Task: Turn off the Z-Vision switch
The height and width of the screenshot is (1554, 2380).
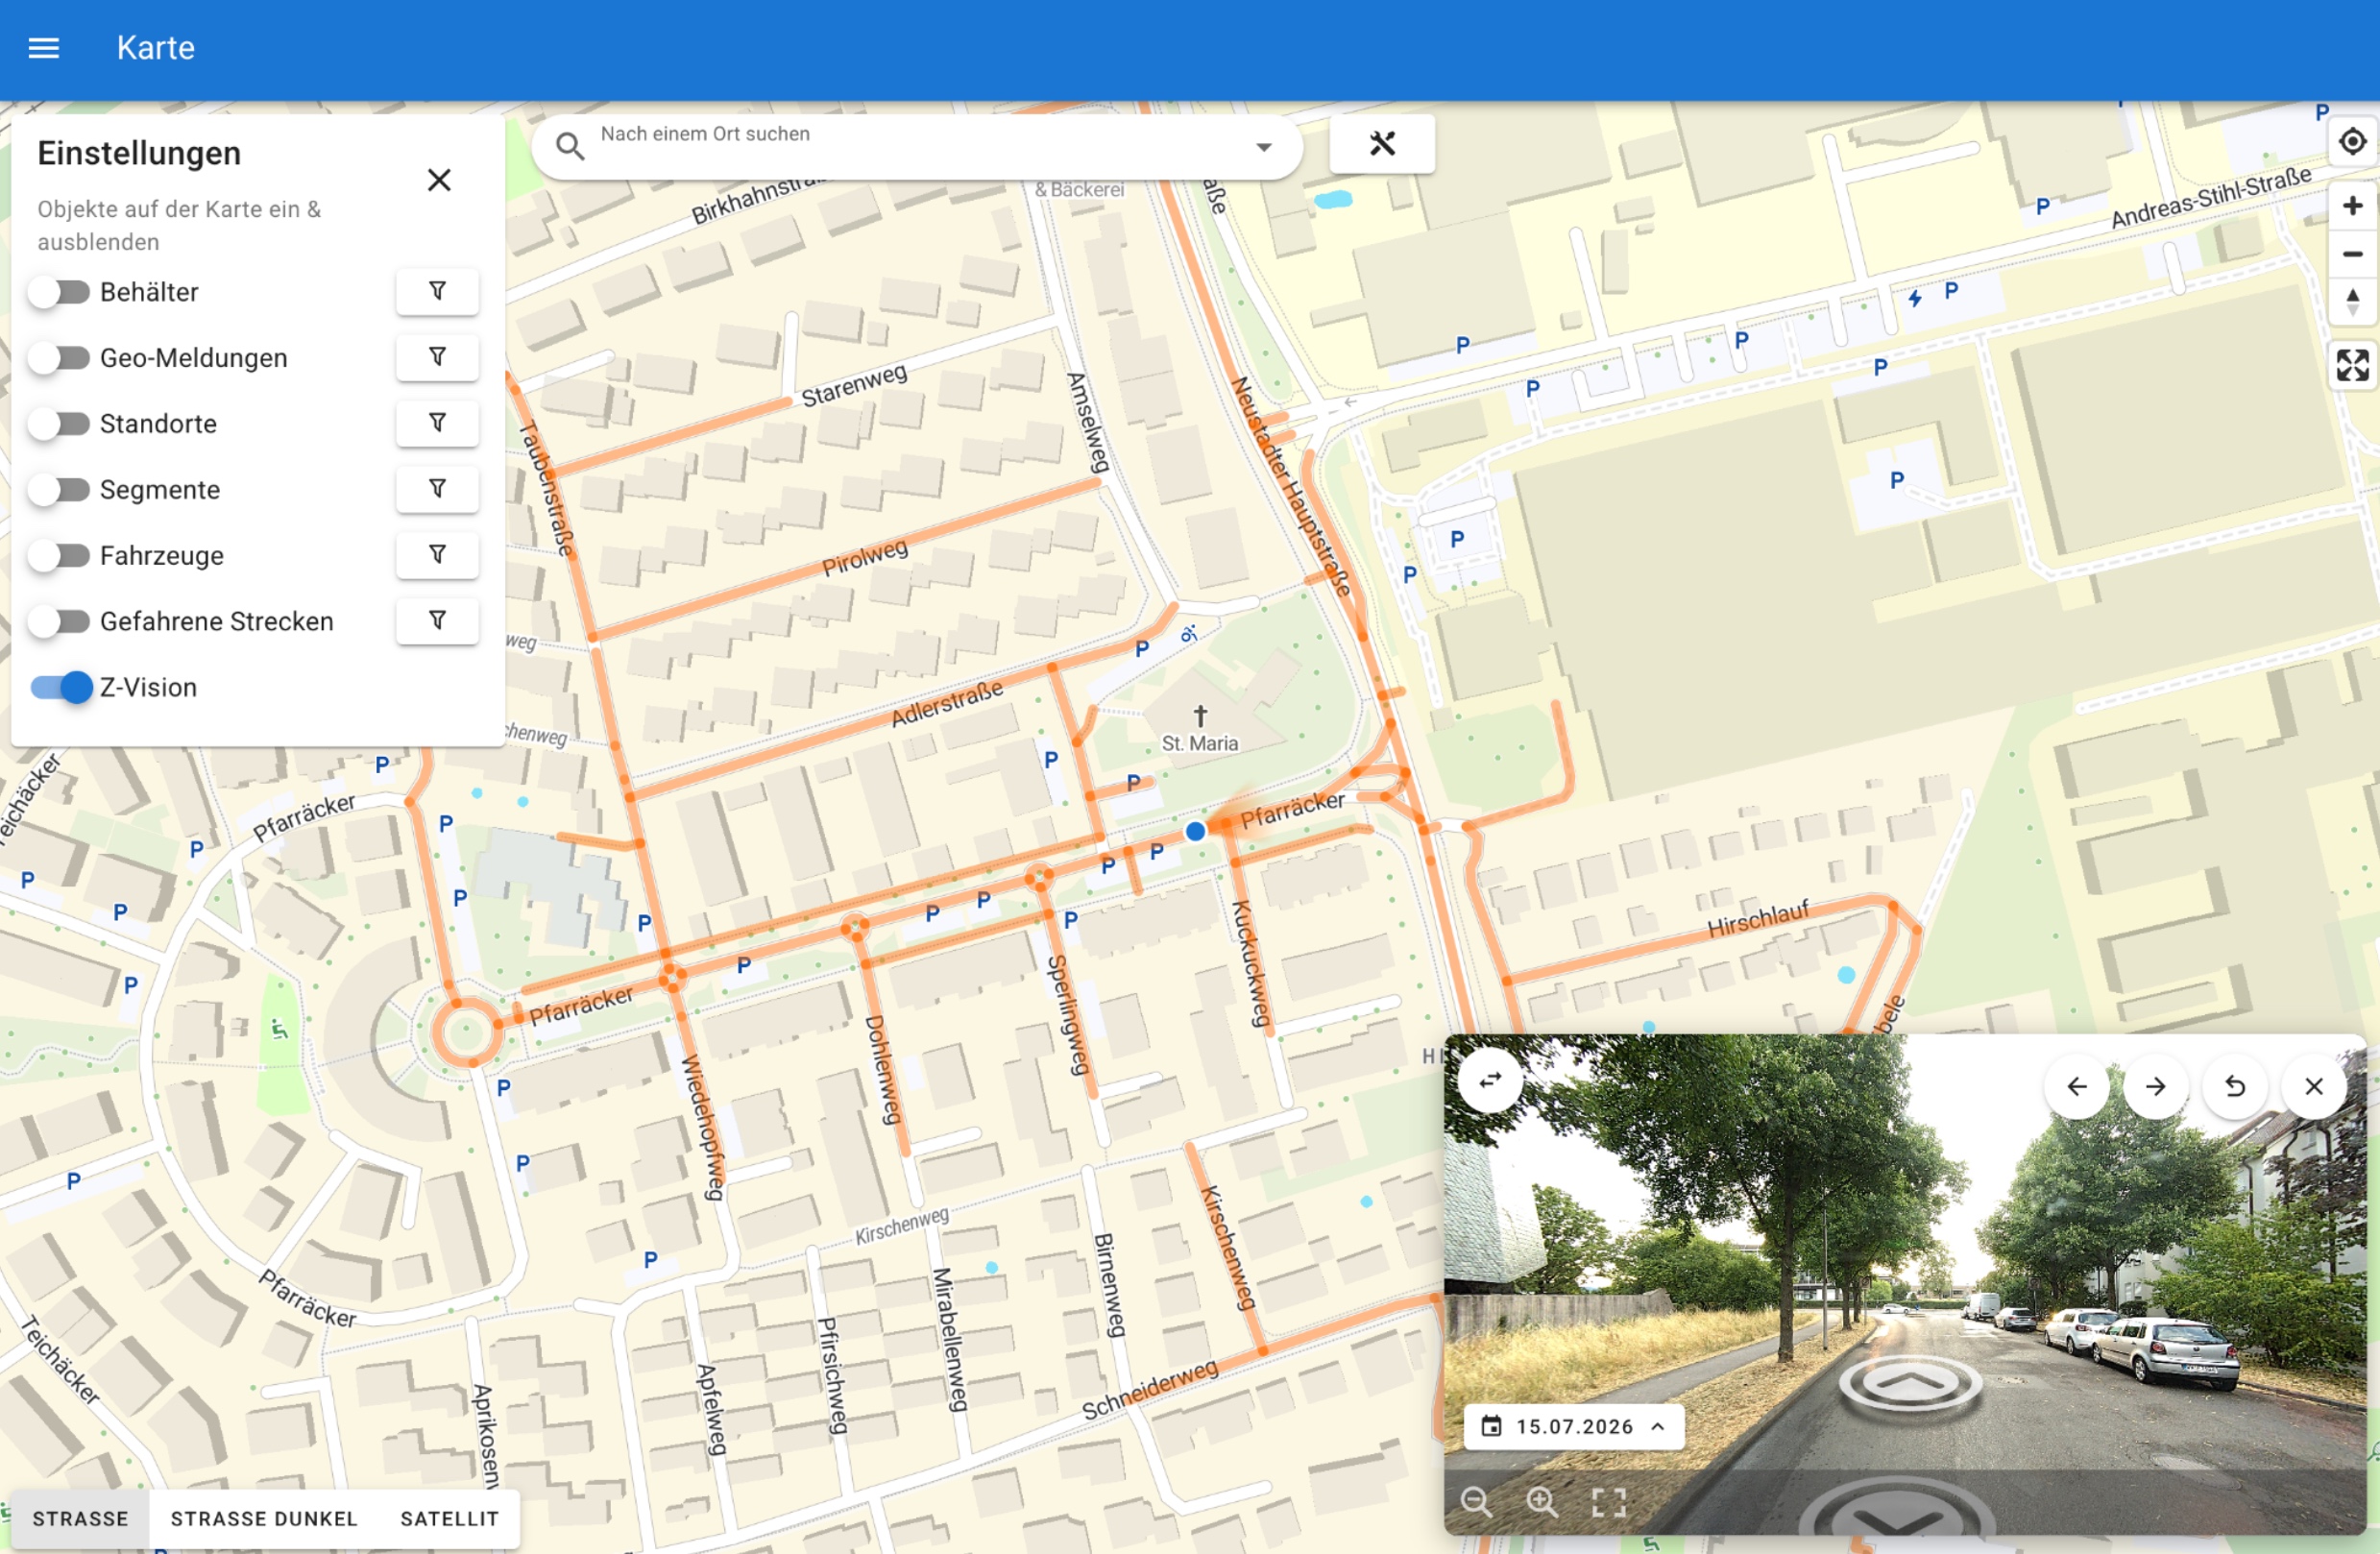Action: coord(61,687)
